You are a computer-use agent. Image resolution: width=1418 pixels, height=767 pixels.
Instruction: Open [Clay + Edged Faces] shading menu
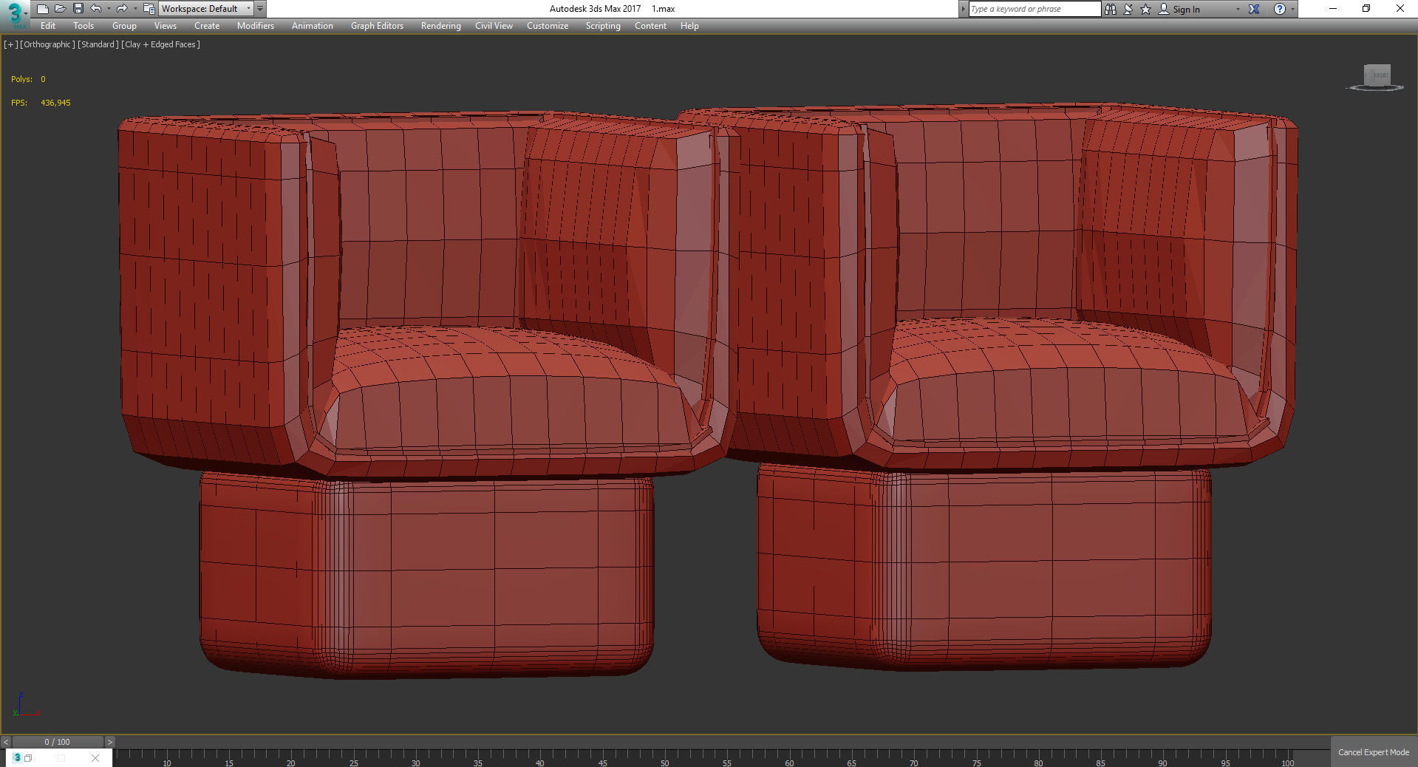pos(160,44)
